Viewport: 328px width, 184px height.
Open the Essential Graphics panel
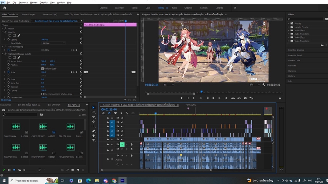point(296,50)
